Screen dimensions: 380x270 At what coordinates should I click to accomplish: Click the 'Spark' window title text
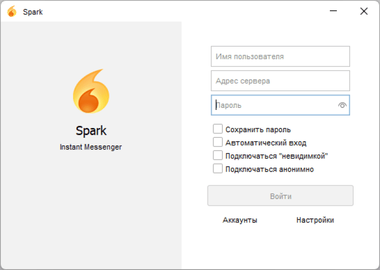pyautogui.click(x=33, y=12)
